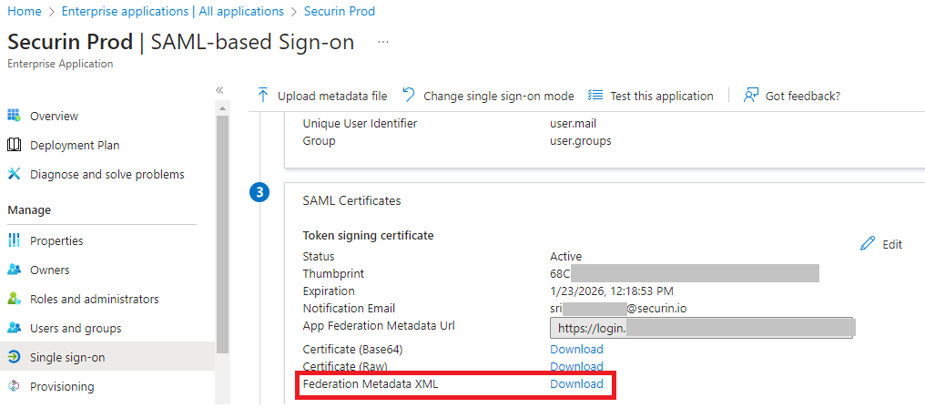The width and height of the screenshot is (925, 408).
Task: Select Single sign-on menu item
Action: point(67,357)
